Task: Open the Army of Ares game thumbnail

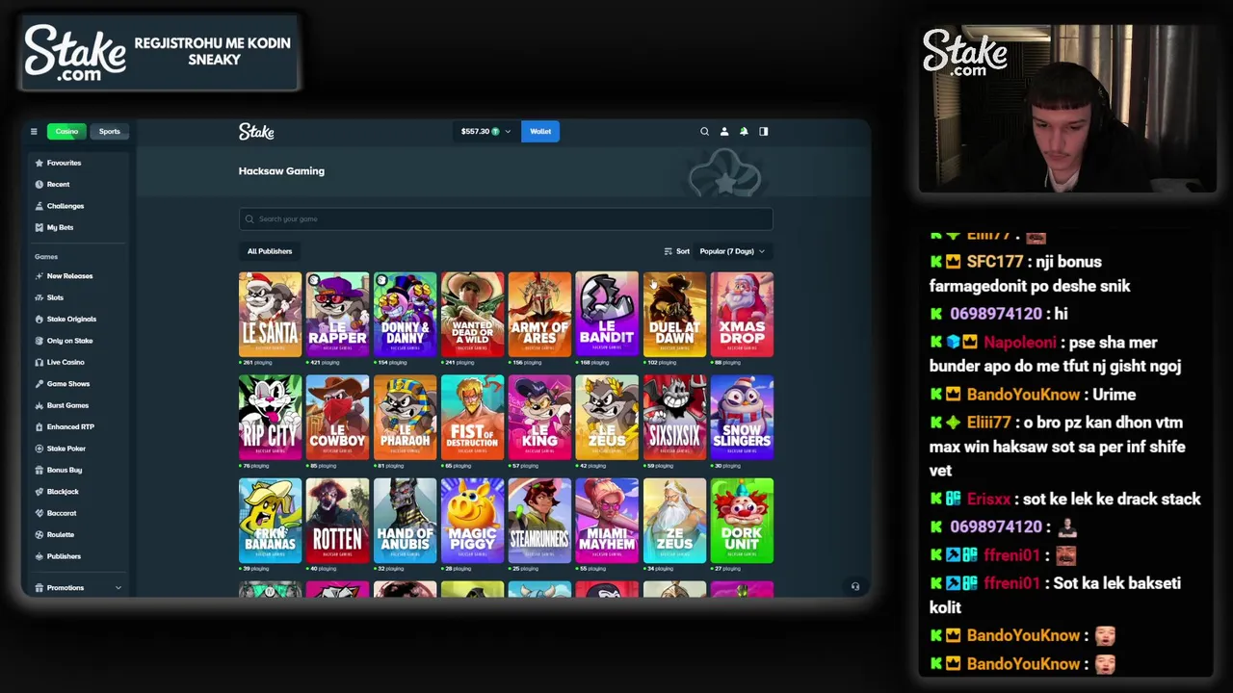Action: pos(539,314)
